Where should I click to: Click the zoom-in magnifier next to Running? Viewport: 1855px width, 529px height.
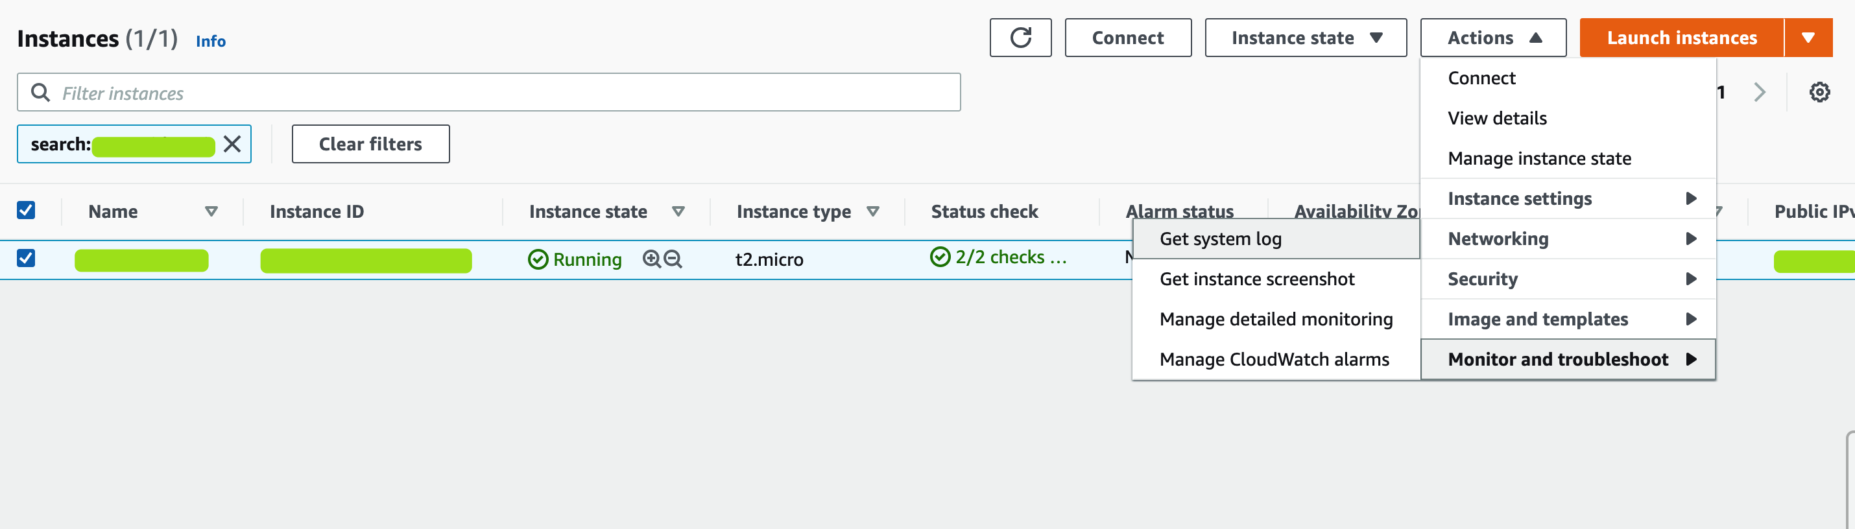point(651,259)
